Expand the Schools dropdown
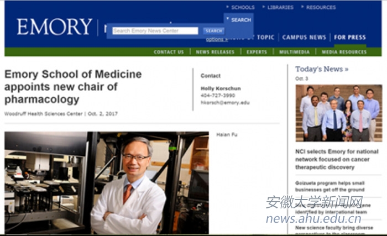387x236 pixels. (x=240, y=7)
